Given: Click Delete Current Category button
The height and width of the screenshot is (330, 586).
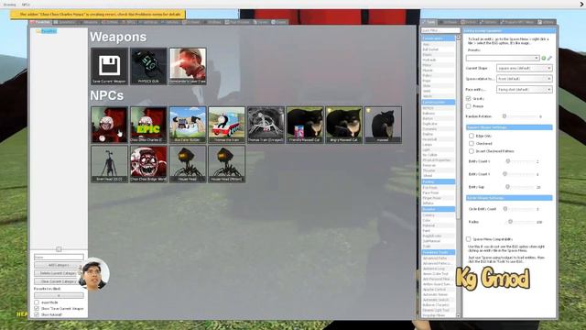Looking at the screenshot, I should [59, 273].
